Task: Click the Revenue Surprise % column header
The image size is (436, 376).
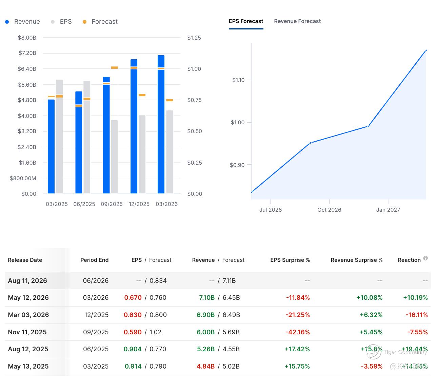Action: coord(357,260)
